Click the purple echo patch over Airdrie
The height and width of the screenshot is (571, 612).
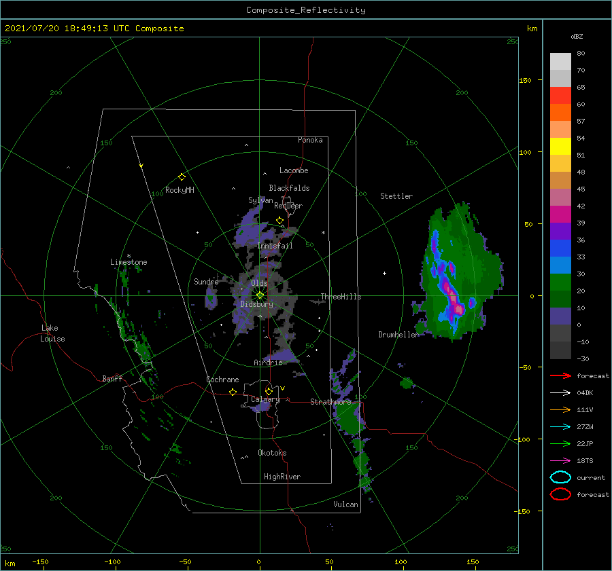[282, 356]
